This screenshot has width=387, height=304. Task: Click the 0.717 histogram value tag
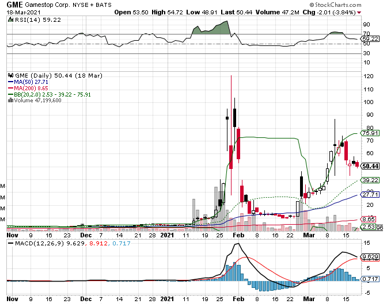point(370,279)
